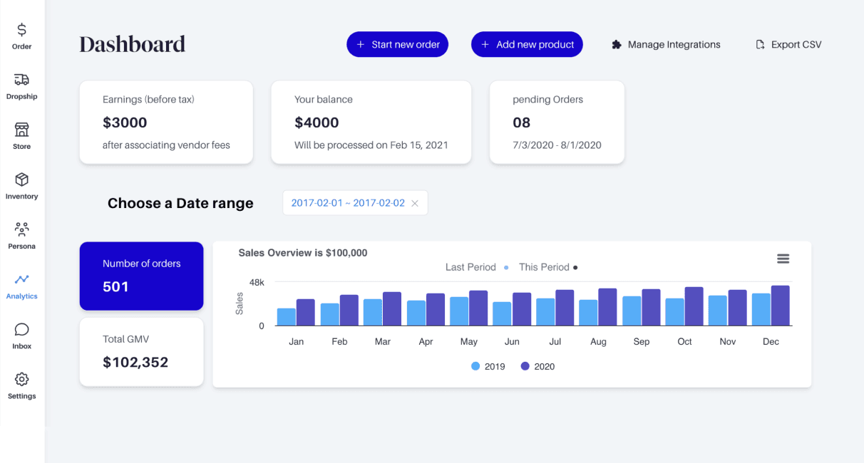Image resolution: width=864 pixels, height=463 pixels.
Task: Open the chart hamburger menu icon
Action: (783, 259)
